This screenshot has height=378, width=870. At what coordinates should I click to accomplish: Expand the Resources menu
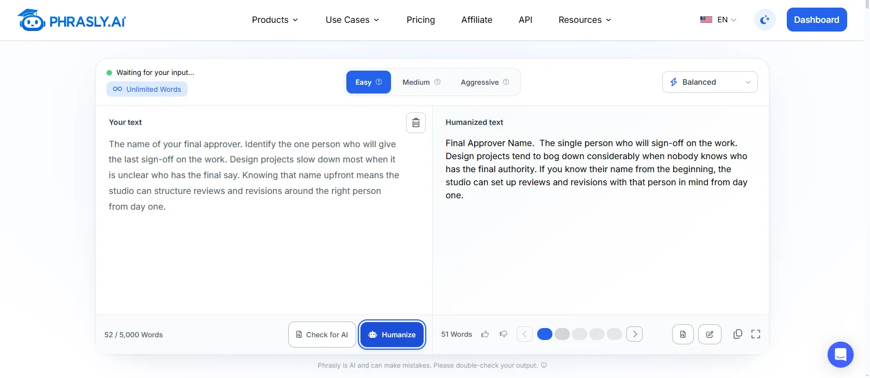pyautogui.click(x=585, y=20)
